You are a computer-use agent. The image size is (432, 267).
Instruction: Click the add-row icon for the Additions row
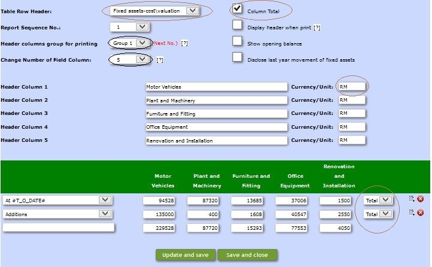pyautogui.click(x=412, y=213)
